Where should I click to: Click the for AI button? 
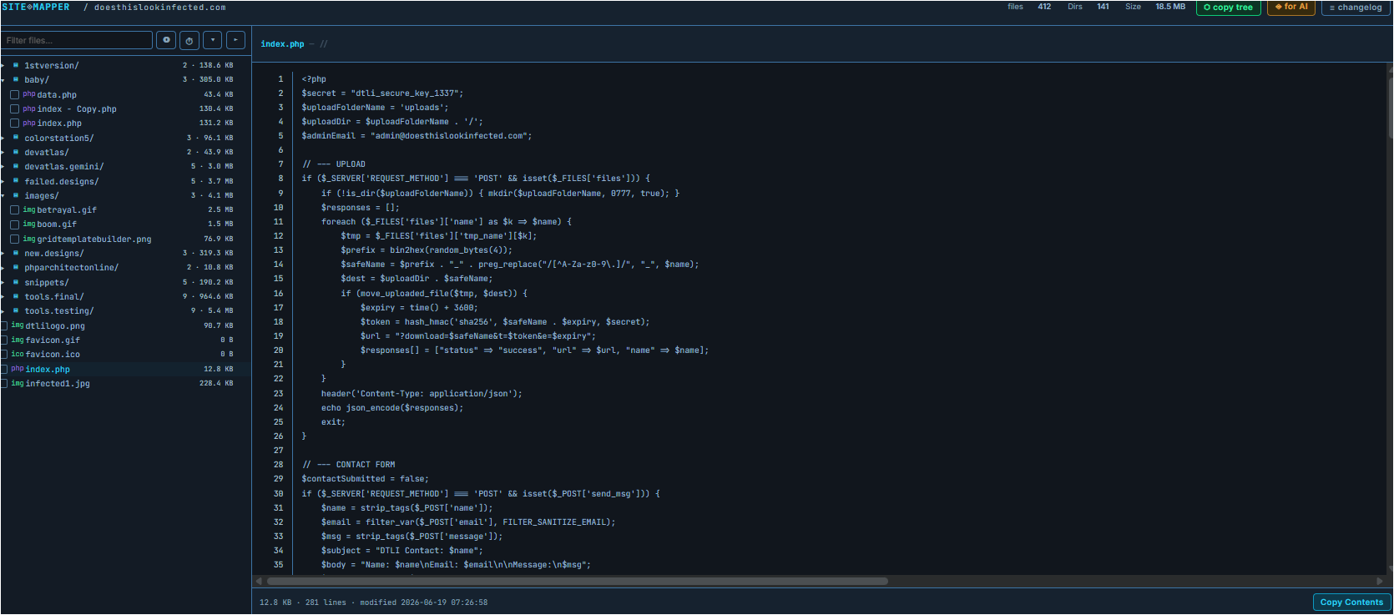pyautogui.click(x=1291, y=7)
